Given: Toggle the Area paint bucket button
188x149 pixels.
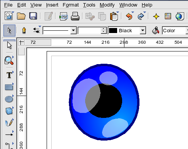Looking at the screenshot, I should (x=156, y=30).
